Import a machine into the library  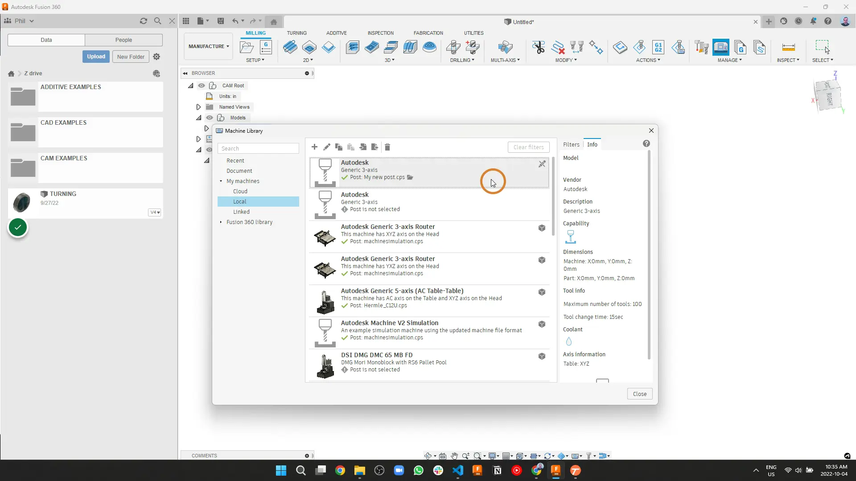[363, 147]
